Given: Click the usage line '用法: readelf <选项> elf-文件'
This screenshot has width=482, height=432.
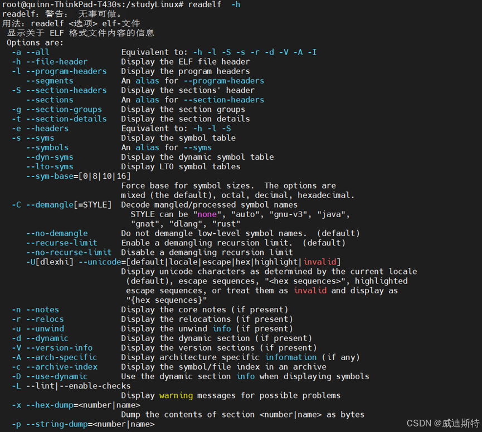Looking at the screenshot, I should 71,23.
